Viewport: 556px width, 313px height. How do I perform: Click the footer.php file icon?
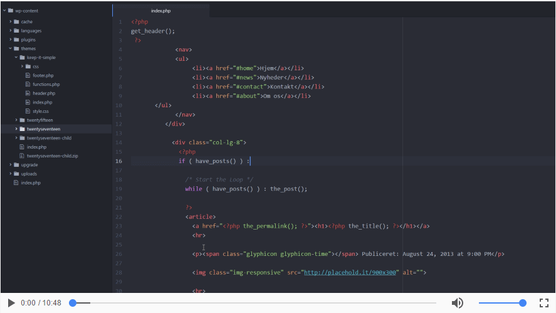pos(28,75)
